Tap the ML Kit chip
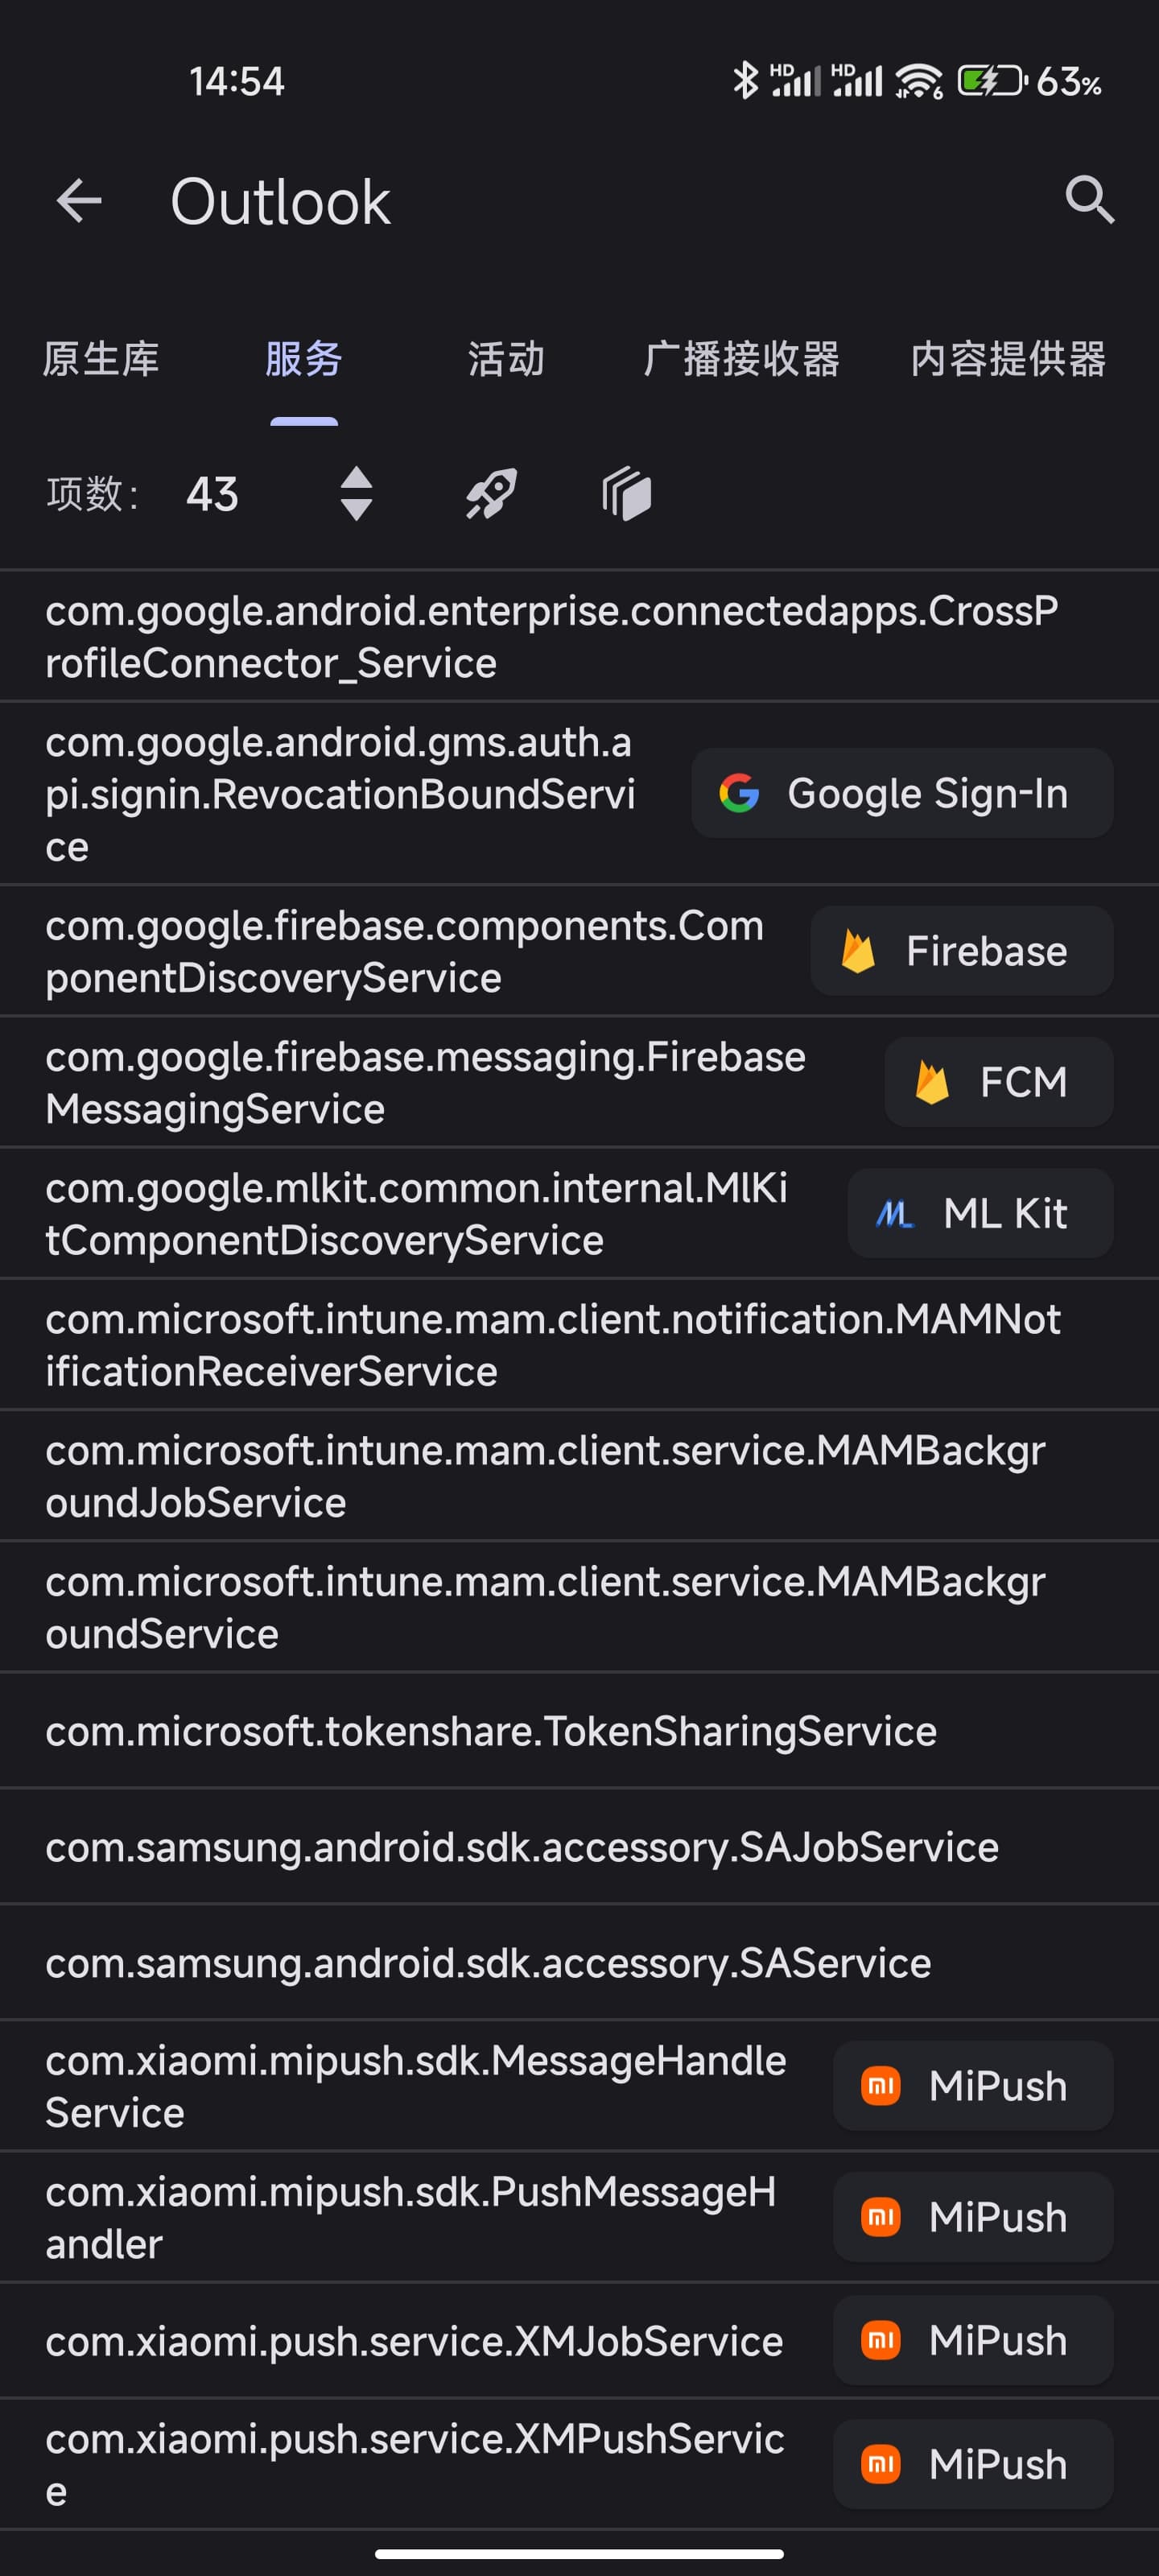 [980, 1213]
